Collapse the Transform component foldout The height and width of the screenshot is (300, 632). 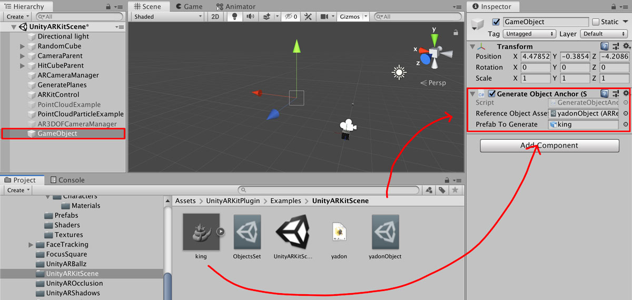click(x=472, y=46)
